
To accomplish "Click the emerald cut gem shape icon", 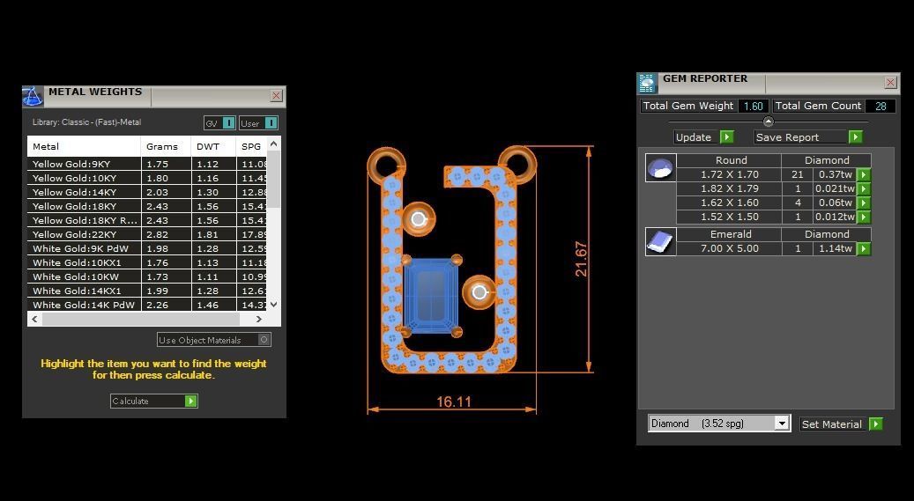I will pyautogui.click(x=660, y=242).
